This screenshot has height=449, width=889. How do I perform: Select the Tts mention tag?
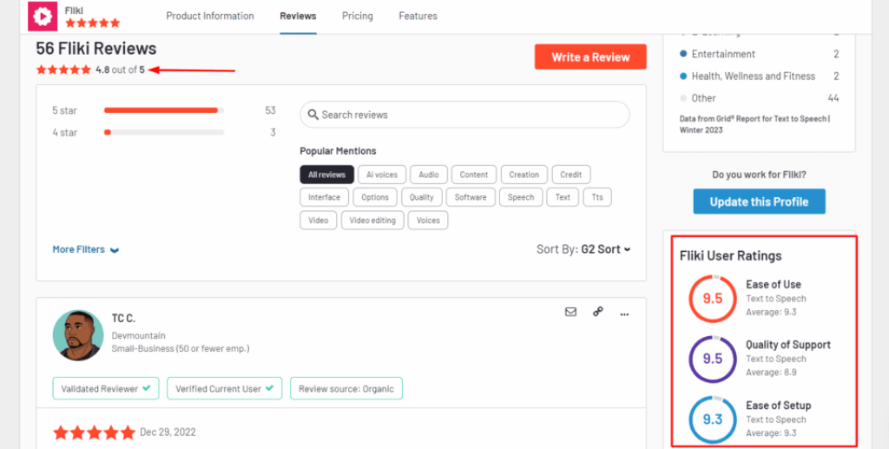coord(597,197)
